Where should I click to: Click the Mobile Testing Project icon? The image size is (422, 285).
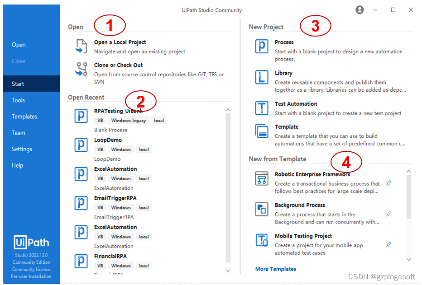coord(262,240)
